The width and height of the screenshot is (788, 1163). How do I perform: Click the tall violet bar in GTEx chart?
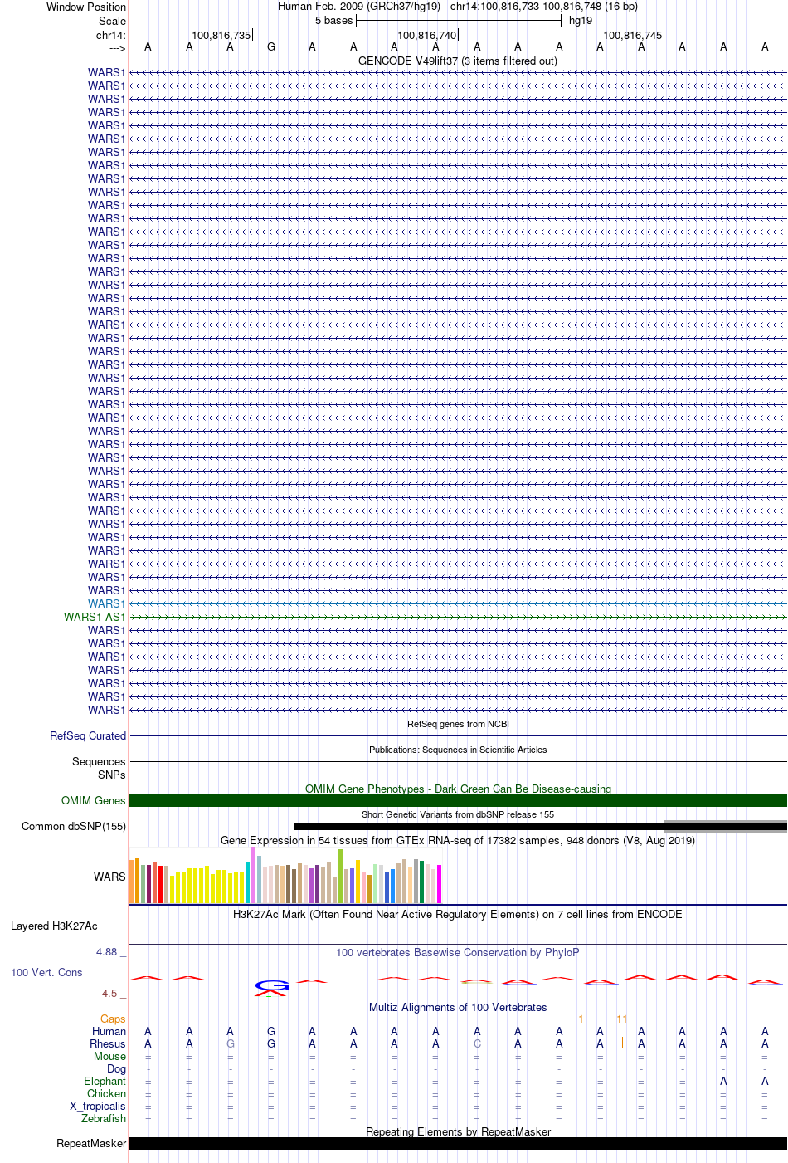[x=254, y=875]
